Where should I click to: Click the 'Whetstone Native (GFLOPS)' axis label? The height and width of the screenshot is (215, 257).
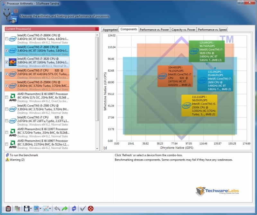[105, 91]
